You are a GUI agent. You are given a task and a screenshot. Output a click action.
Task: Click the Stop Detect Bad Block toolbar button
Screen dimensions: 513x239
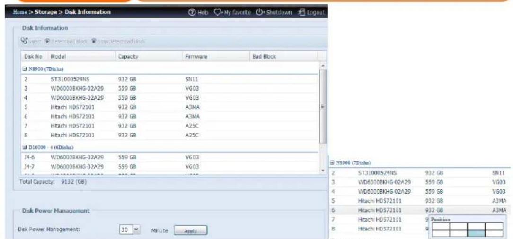(118, 42)
